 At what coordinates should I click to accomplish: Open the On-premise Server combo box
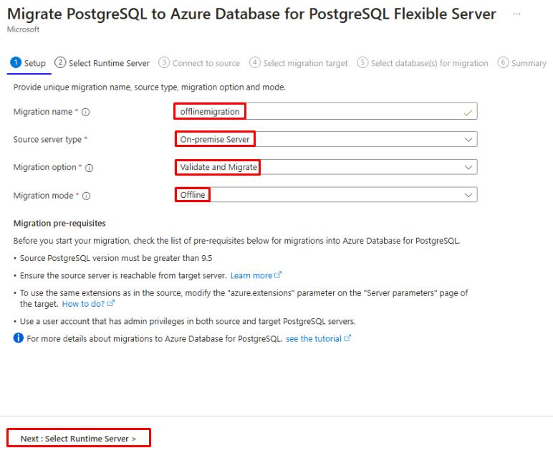(x=326, y=139)
